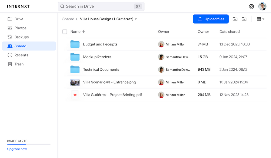271x158 pixels.
Task: Select Villa Scenario #1 – Entrance.png
Action: point(109,82)
